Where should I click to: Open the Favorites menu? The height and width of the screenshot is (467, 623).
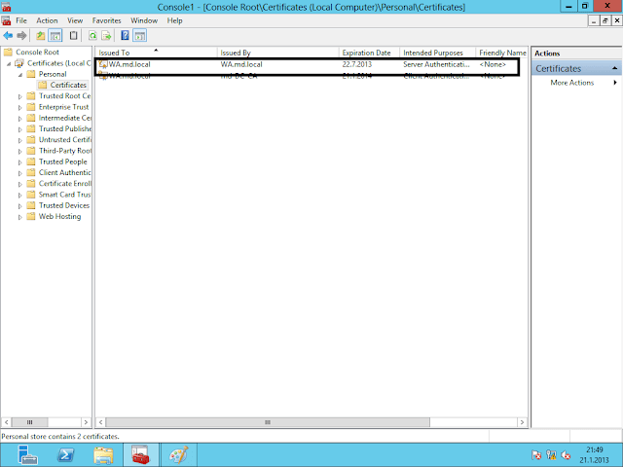point(106,20)
